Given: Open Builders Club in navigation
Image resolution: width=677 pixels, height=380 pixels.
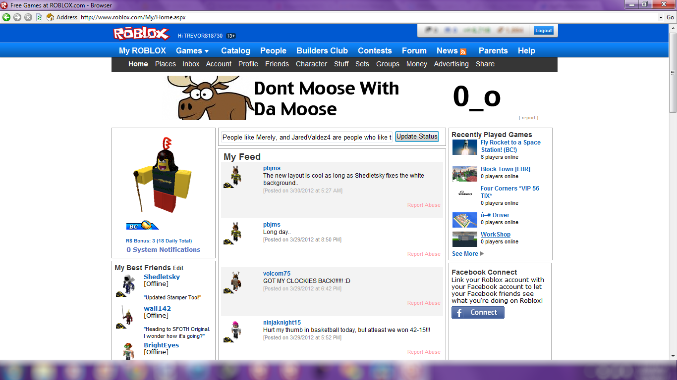Looking at the screenshot, I should tap(322, 50).
